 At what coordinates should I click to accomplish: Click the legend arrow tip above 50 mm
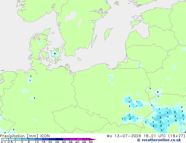(x=94, y=139)
